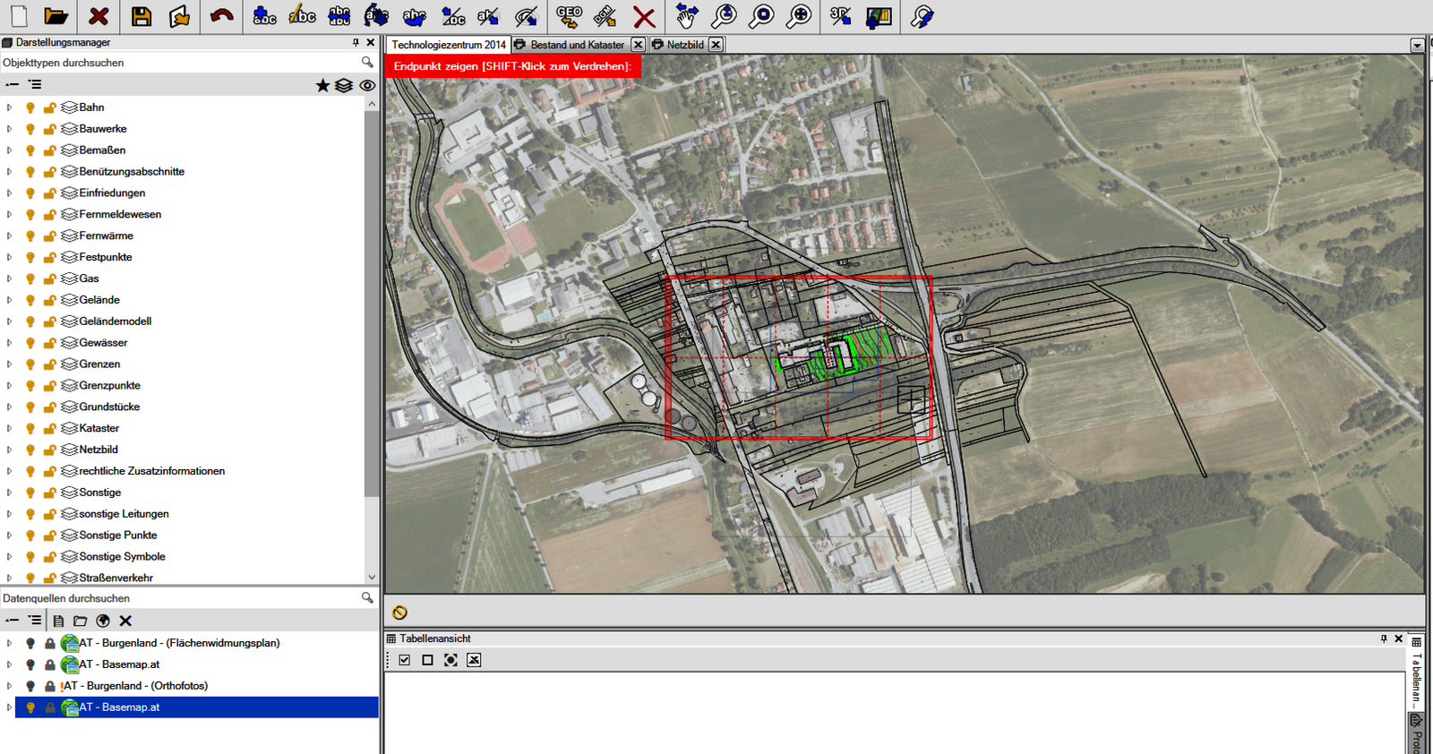
Task: Toggle the lock icon for the Gas layer
Action: coord(50,278)
